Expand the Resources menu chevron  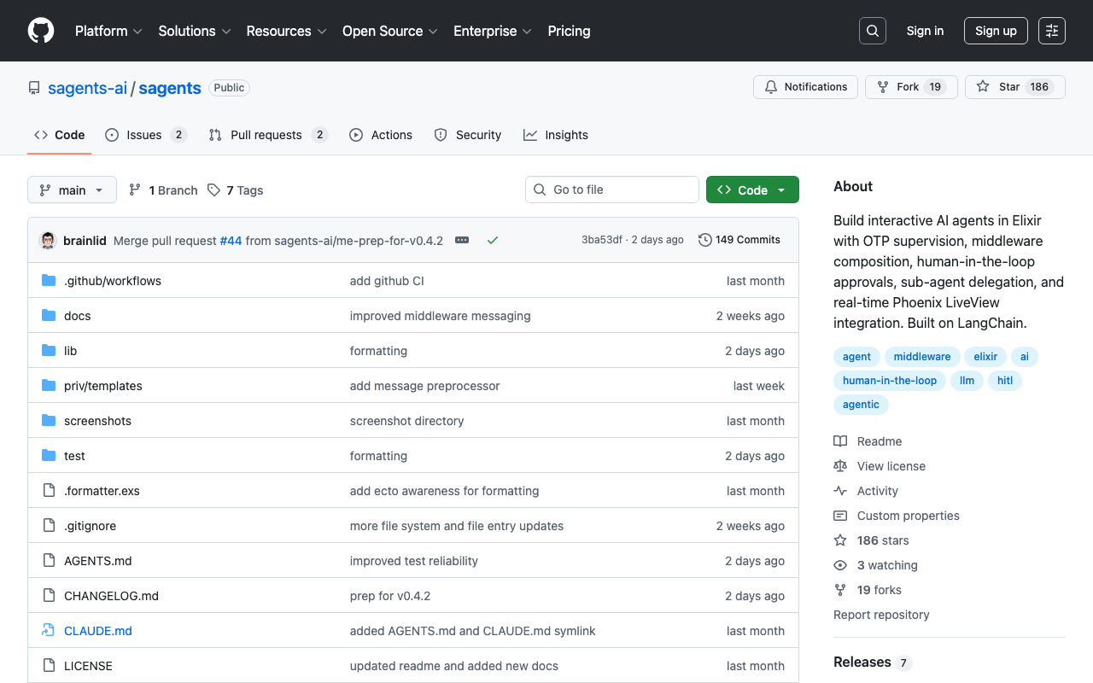[x=323, y=32]
